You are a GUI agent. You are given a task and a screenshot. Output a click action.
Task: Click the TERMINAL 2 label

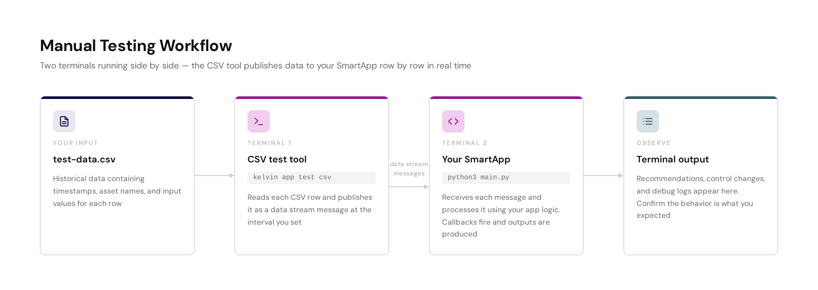(x=464, y=143)
